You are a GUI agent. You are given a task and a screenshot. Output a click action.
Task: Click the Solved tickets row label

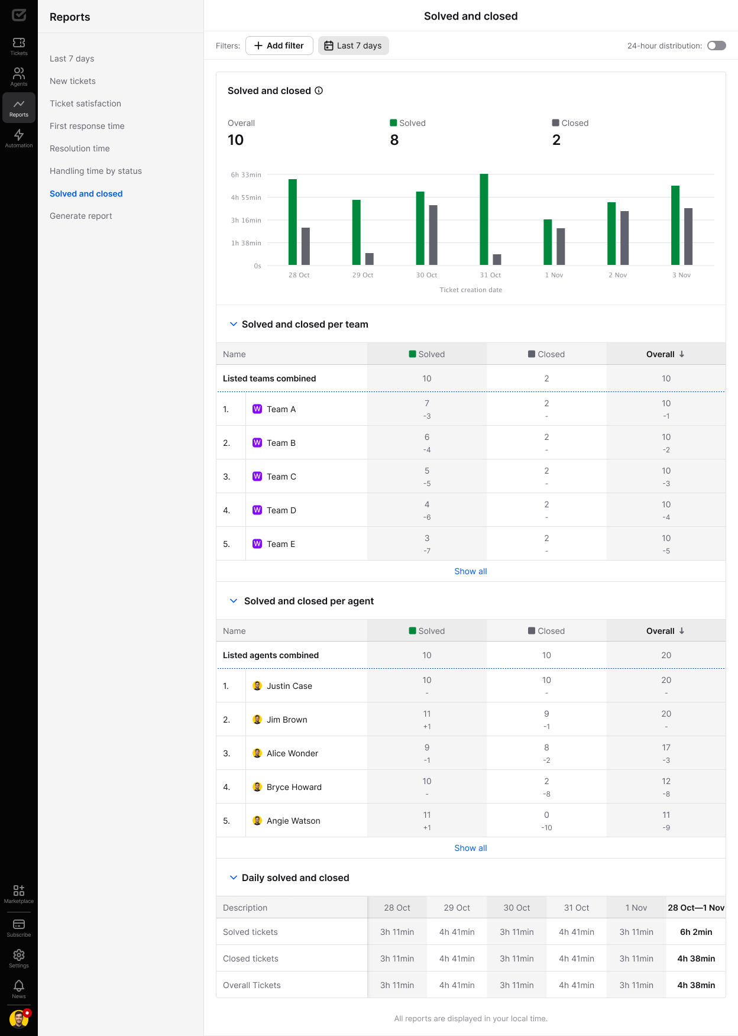point(250,932)
